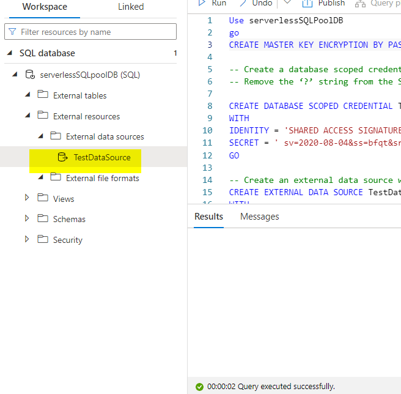Click the Query plan button label
Screen dimensions: 401x394
click(x=386, y=3)
